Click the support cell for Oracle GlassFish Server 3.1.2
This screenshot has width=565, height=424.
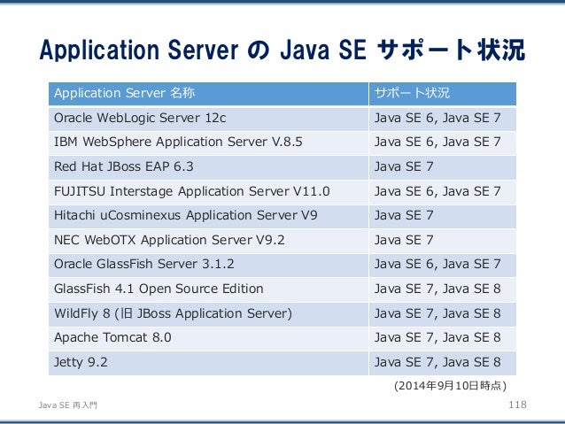[443, 265]
